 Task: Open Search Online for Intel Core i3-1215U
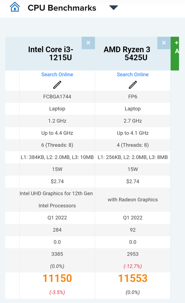(57, 75)
